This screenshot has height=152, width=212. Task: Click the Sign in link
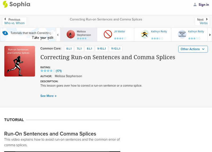pos(204,4)
